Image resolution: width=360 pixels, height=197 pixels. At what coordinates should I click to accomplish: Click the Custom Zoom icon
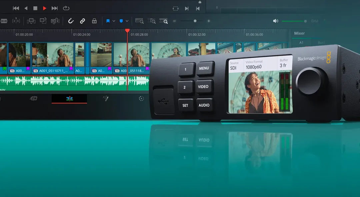163,21
